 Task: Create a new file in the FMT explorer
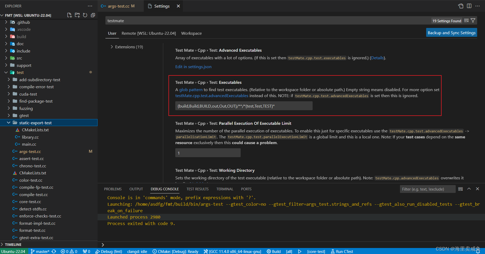click(x=70, y=15)
